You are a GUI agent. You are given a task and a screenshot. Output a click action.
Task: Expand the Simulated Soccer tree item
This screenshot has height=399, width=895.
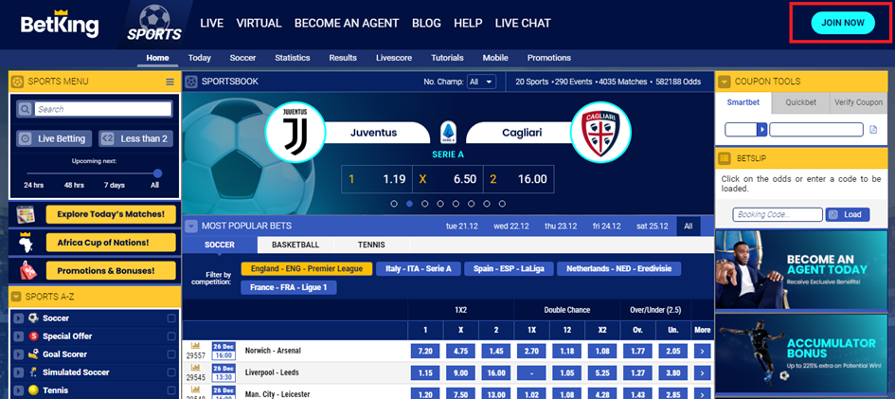pos(19,372)
